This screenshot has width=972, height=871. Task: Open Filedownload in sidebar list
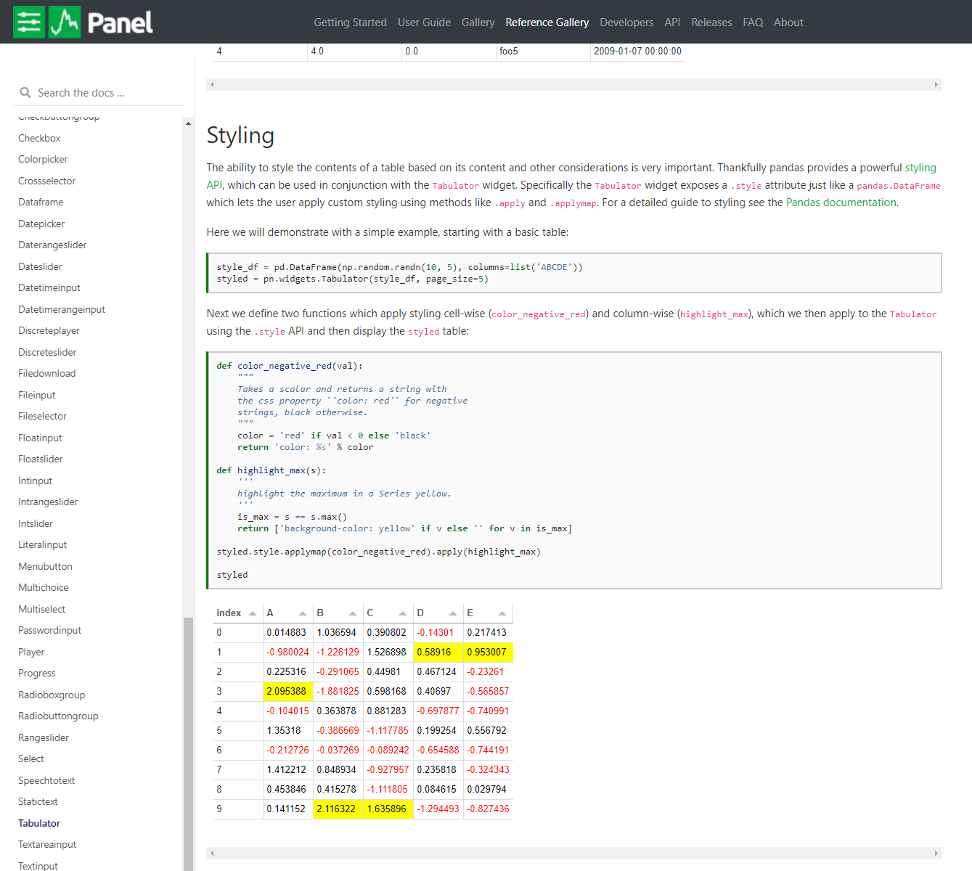tap(46, 373)
